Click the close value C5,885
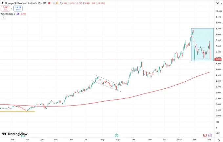 pyautogui.click(x=86, y=3)
